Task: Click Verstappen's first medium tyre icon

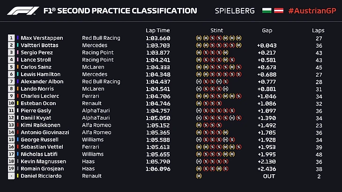Action: 199,38
